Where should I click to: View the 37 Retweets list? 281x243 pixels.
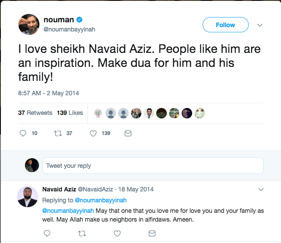pyautogui.click(x=35, y=113)
